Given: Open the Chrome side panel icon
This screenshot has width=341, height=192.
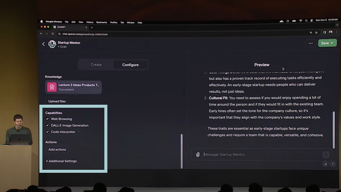Looking at the screenshot, I should [x=324, y=33].
